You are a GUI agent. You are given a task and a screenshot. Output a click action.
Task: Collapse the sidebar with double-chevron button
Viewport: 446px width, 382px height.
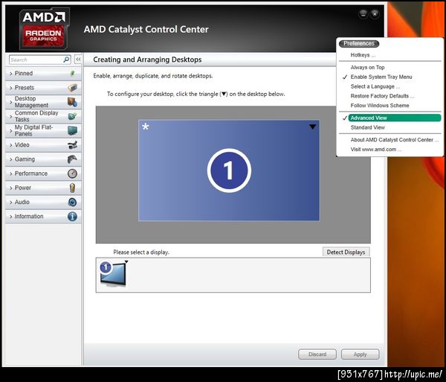pyautogui.click(x=78, y=60)
